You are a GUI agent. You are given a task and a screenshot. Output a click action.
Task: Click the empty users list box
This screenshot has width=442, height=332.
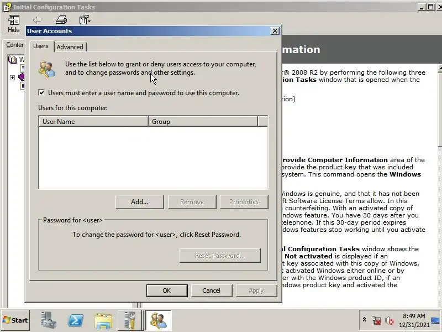tap(153, 158)
